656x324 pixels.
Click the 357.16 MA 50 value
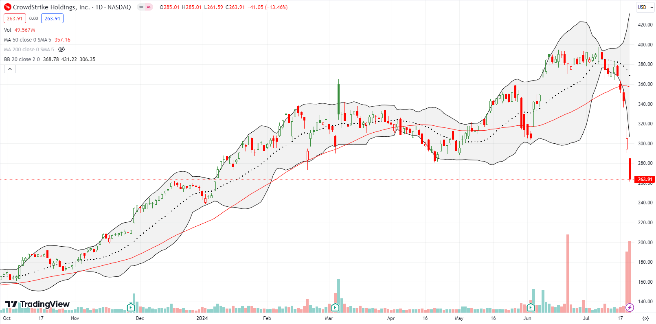(x=62, y=39)
